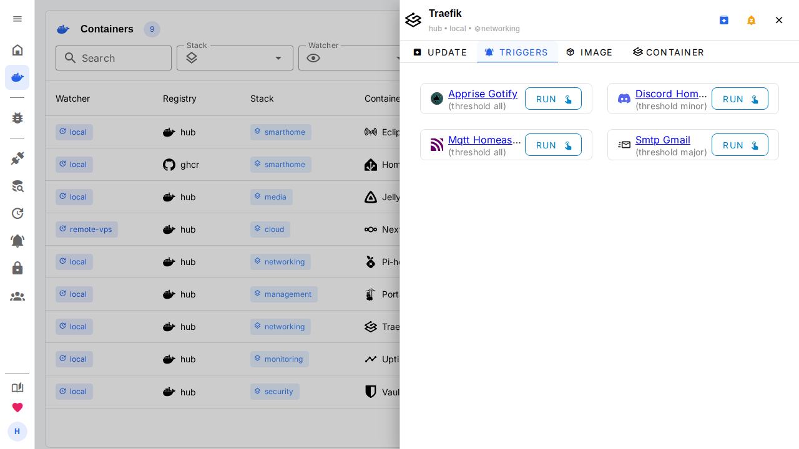
Task: Open the bug icon in sidebar
Action: (x=17, y=118)
